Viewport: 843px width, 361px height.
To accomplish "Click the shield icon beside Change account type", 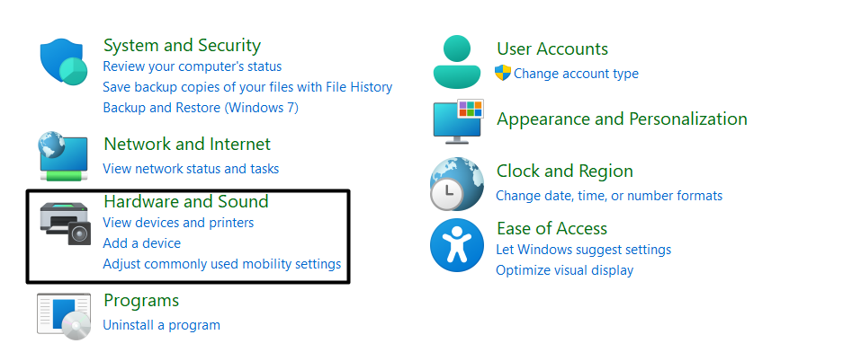I will click(x=503, y=74).
